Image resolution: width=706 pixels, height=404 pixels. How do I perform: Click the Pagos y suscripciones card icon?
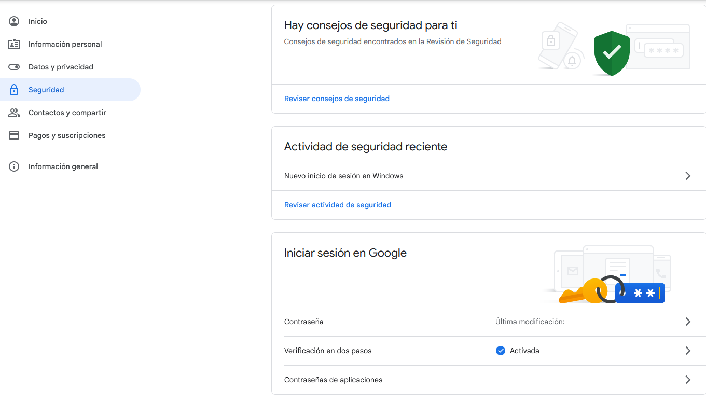pos(14,135)
